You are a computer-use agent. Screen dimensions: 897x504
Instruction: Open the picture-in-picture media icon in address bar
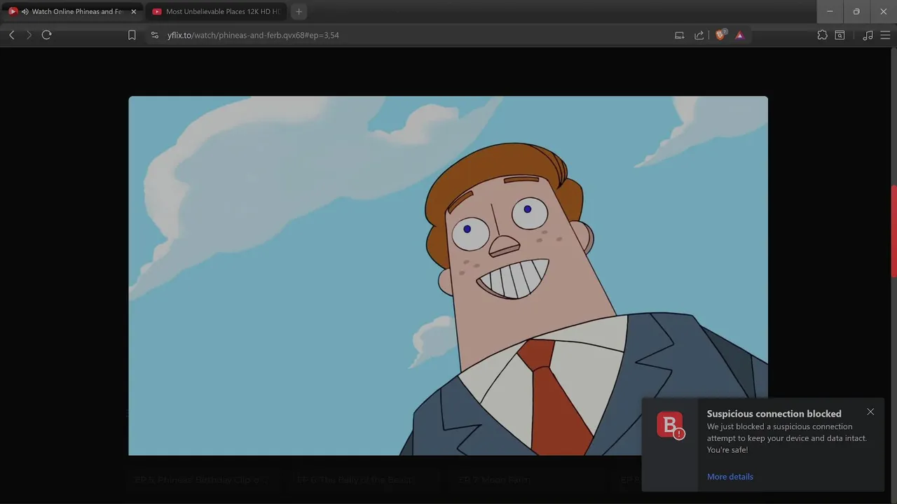[x=679, y=35]
